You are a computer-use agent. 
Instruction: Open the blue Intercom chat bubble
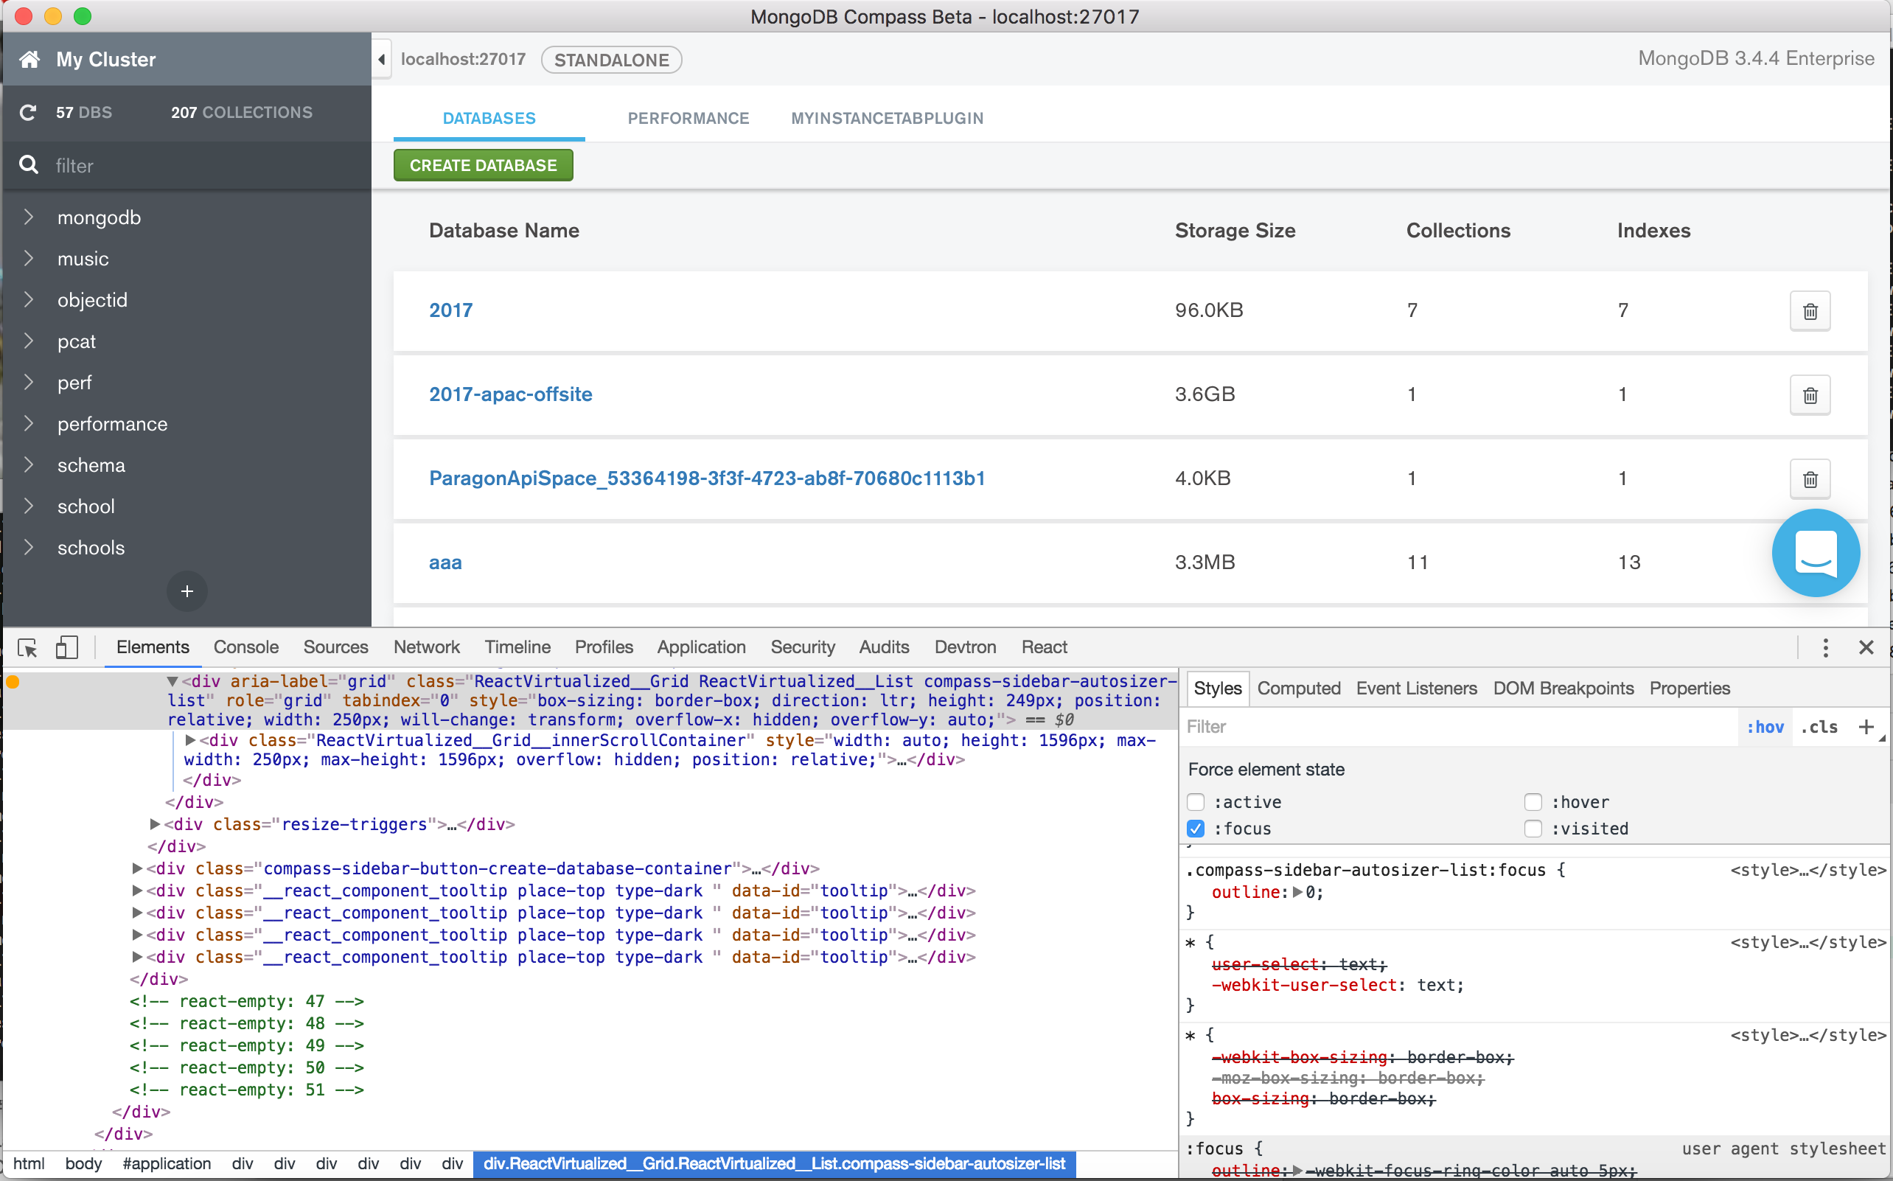[1815, 553]
